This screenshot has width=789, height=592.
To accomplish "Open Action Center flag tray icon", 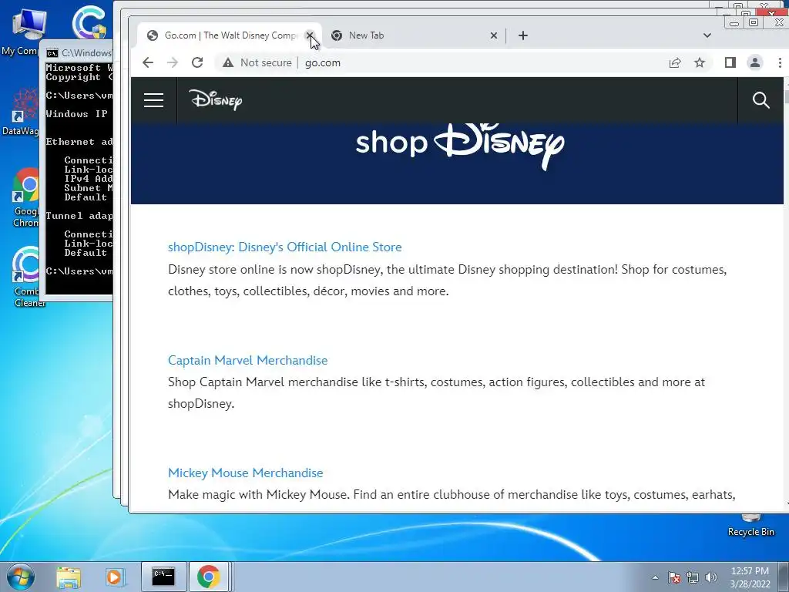I will click(674, 577).
